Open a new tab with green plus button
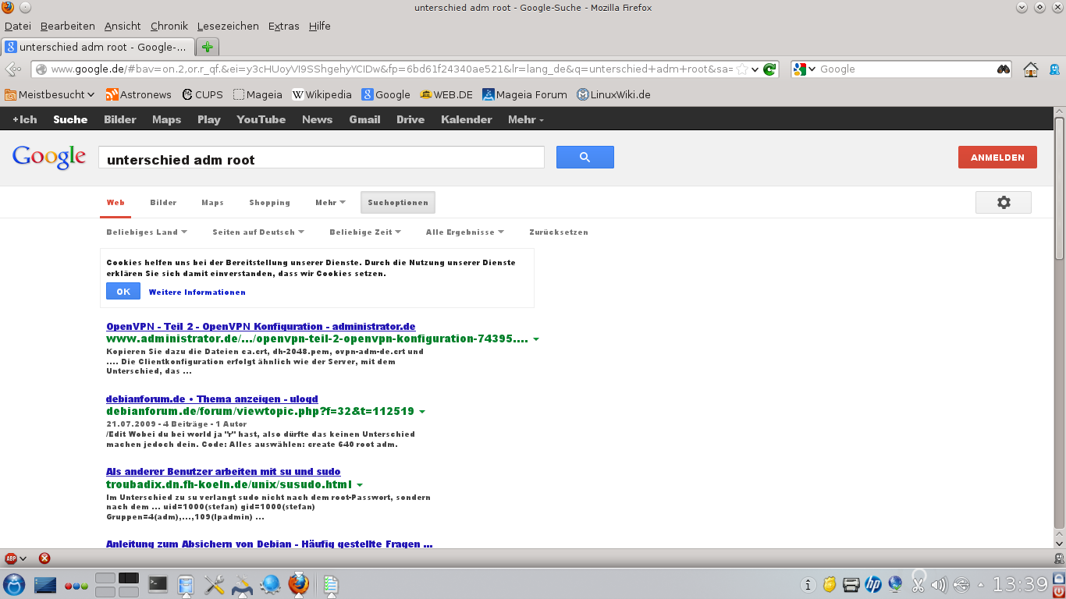This screenshot has height=599, width=1066. point(207,47)
